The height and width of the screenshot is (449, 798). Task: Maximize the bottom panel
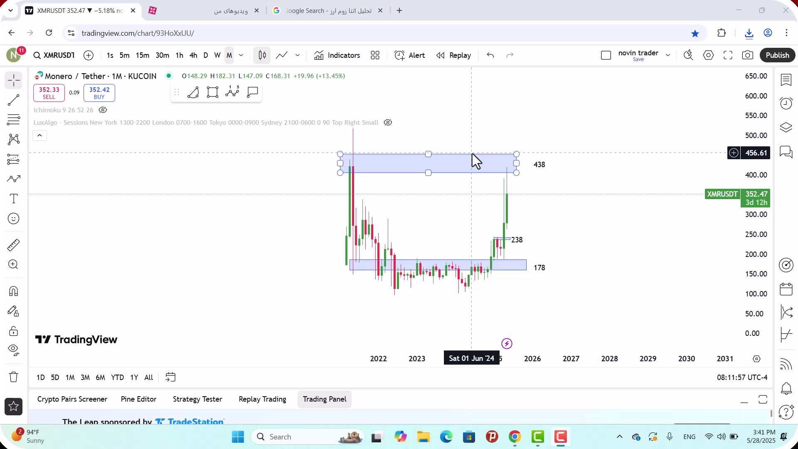click(763, 400)
